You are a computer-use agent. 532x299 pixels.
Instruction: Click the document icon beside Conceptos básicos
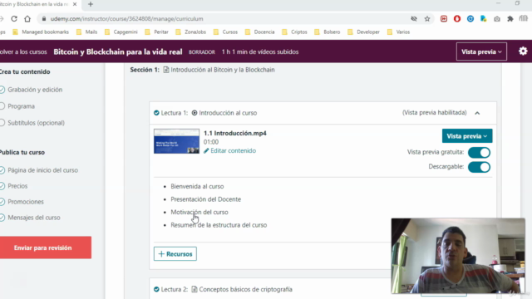click(x=195, y=289)
